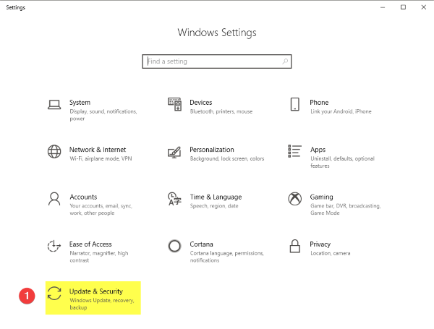434x329 pixels.
Task: Click the Personalization paintbrush icon
Action: [x=174, y=152]
